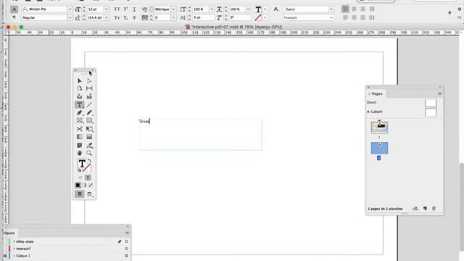Select the Eyedropper tool

pyautogui.click(x=89, y=145)
